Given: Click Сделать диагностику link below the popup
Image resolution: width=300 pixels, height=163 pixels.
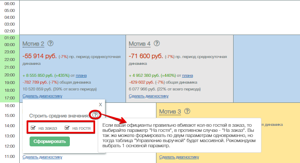Looking at the screenshot, I should [42, 157].
